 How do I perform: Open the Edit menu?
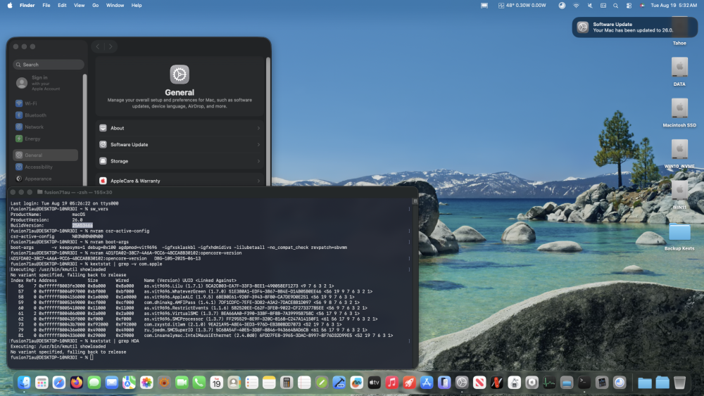[x=62, y=6]
